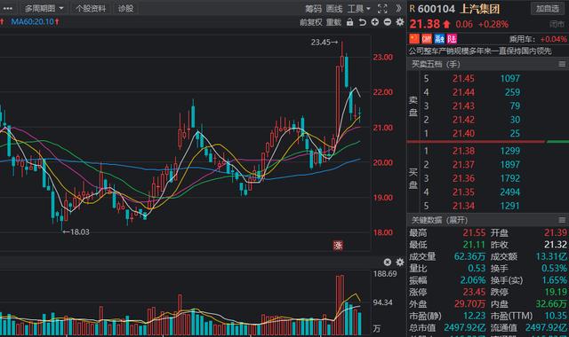Click the 最低 value 21.11

tap(474, 245)
